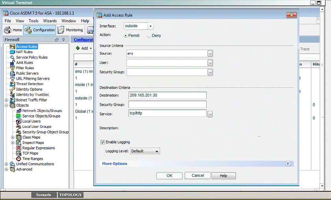
Task: Click the OK button
Action: point(169,176)
